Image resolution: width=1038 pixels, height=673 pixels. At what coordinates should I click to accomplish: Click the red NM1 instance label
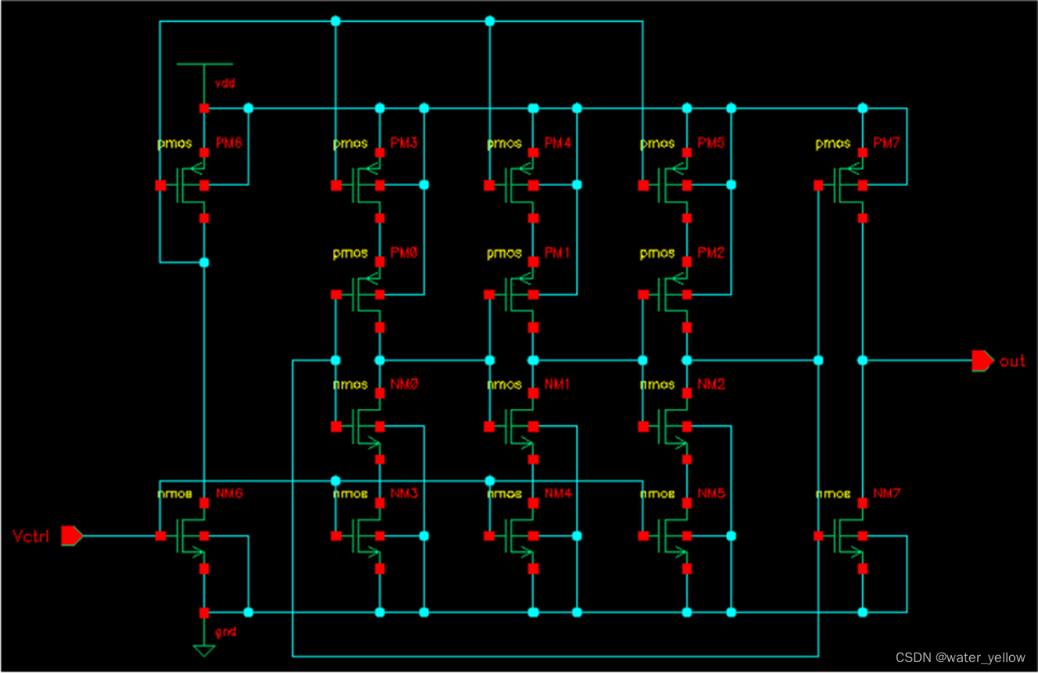click(558, 385)
